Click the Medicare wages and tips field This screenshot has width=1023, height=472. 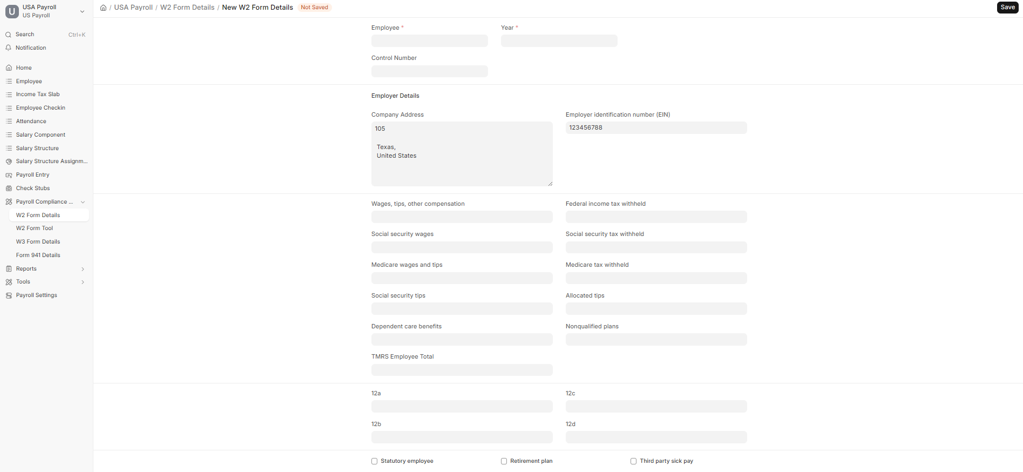point(462,278)
